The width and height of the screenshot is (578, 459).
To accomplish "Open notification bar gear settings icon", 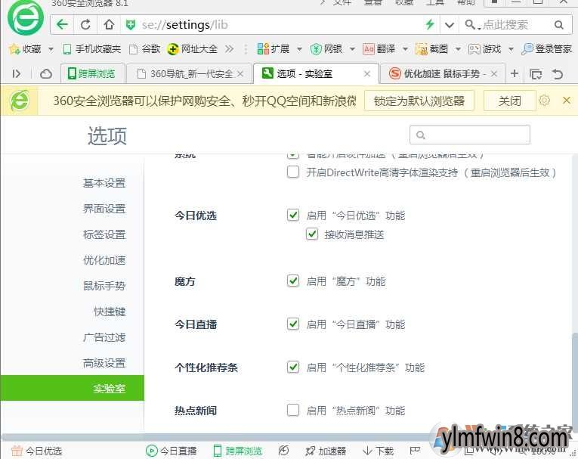I will pos(544,101).
